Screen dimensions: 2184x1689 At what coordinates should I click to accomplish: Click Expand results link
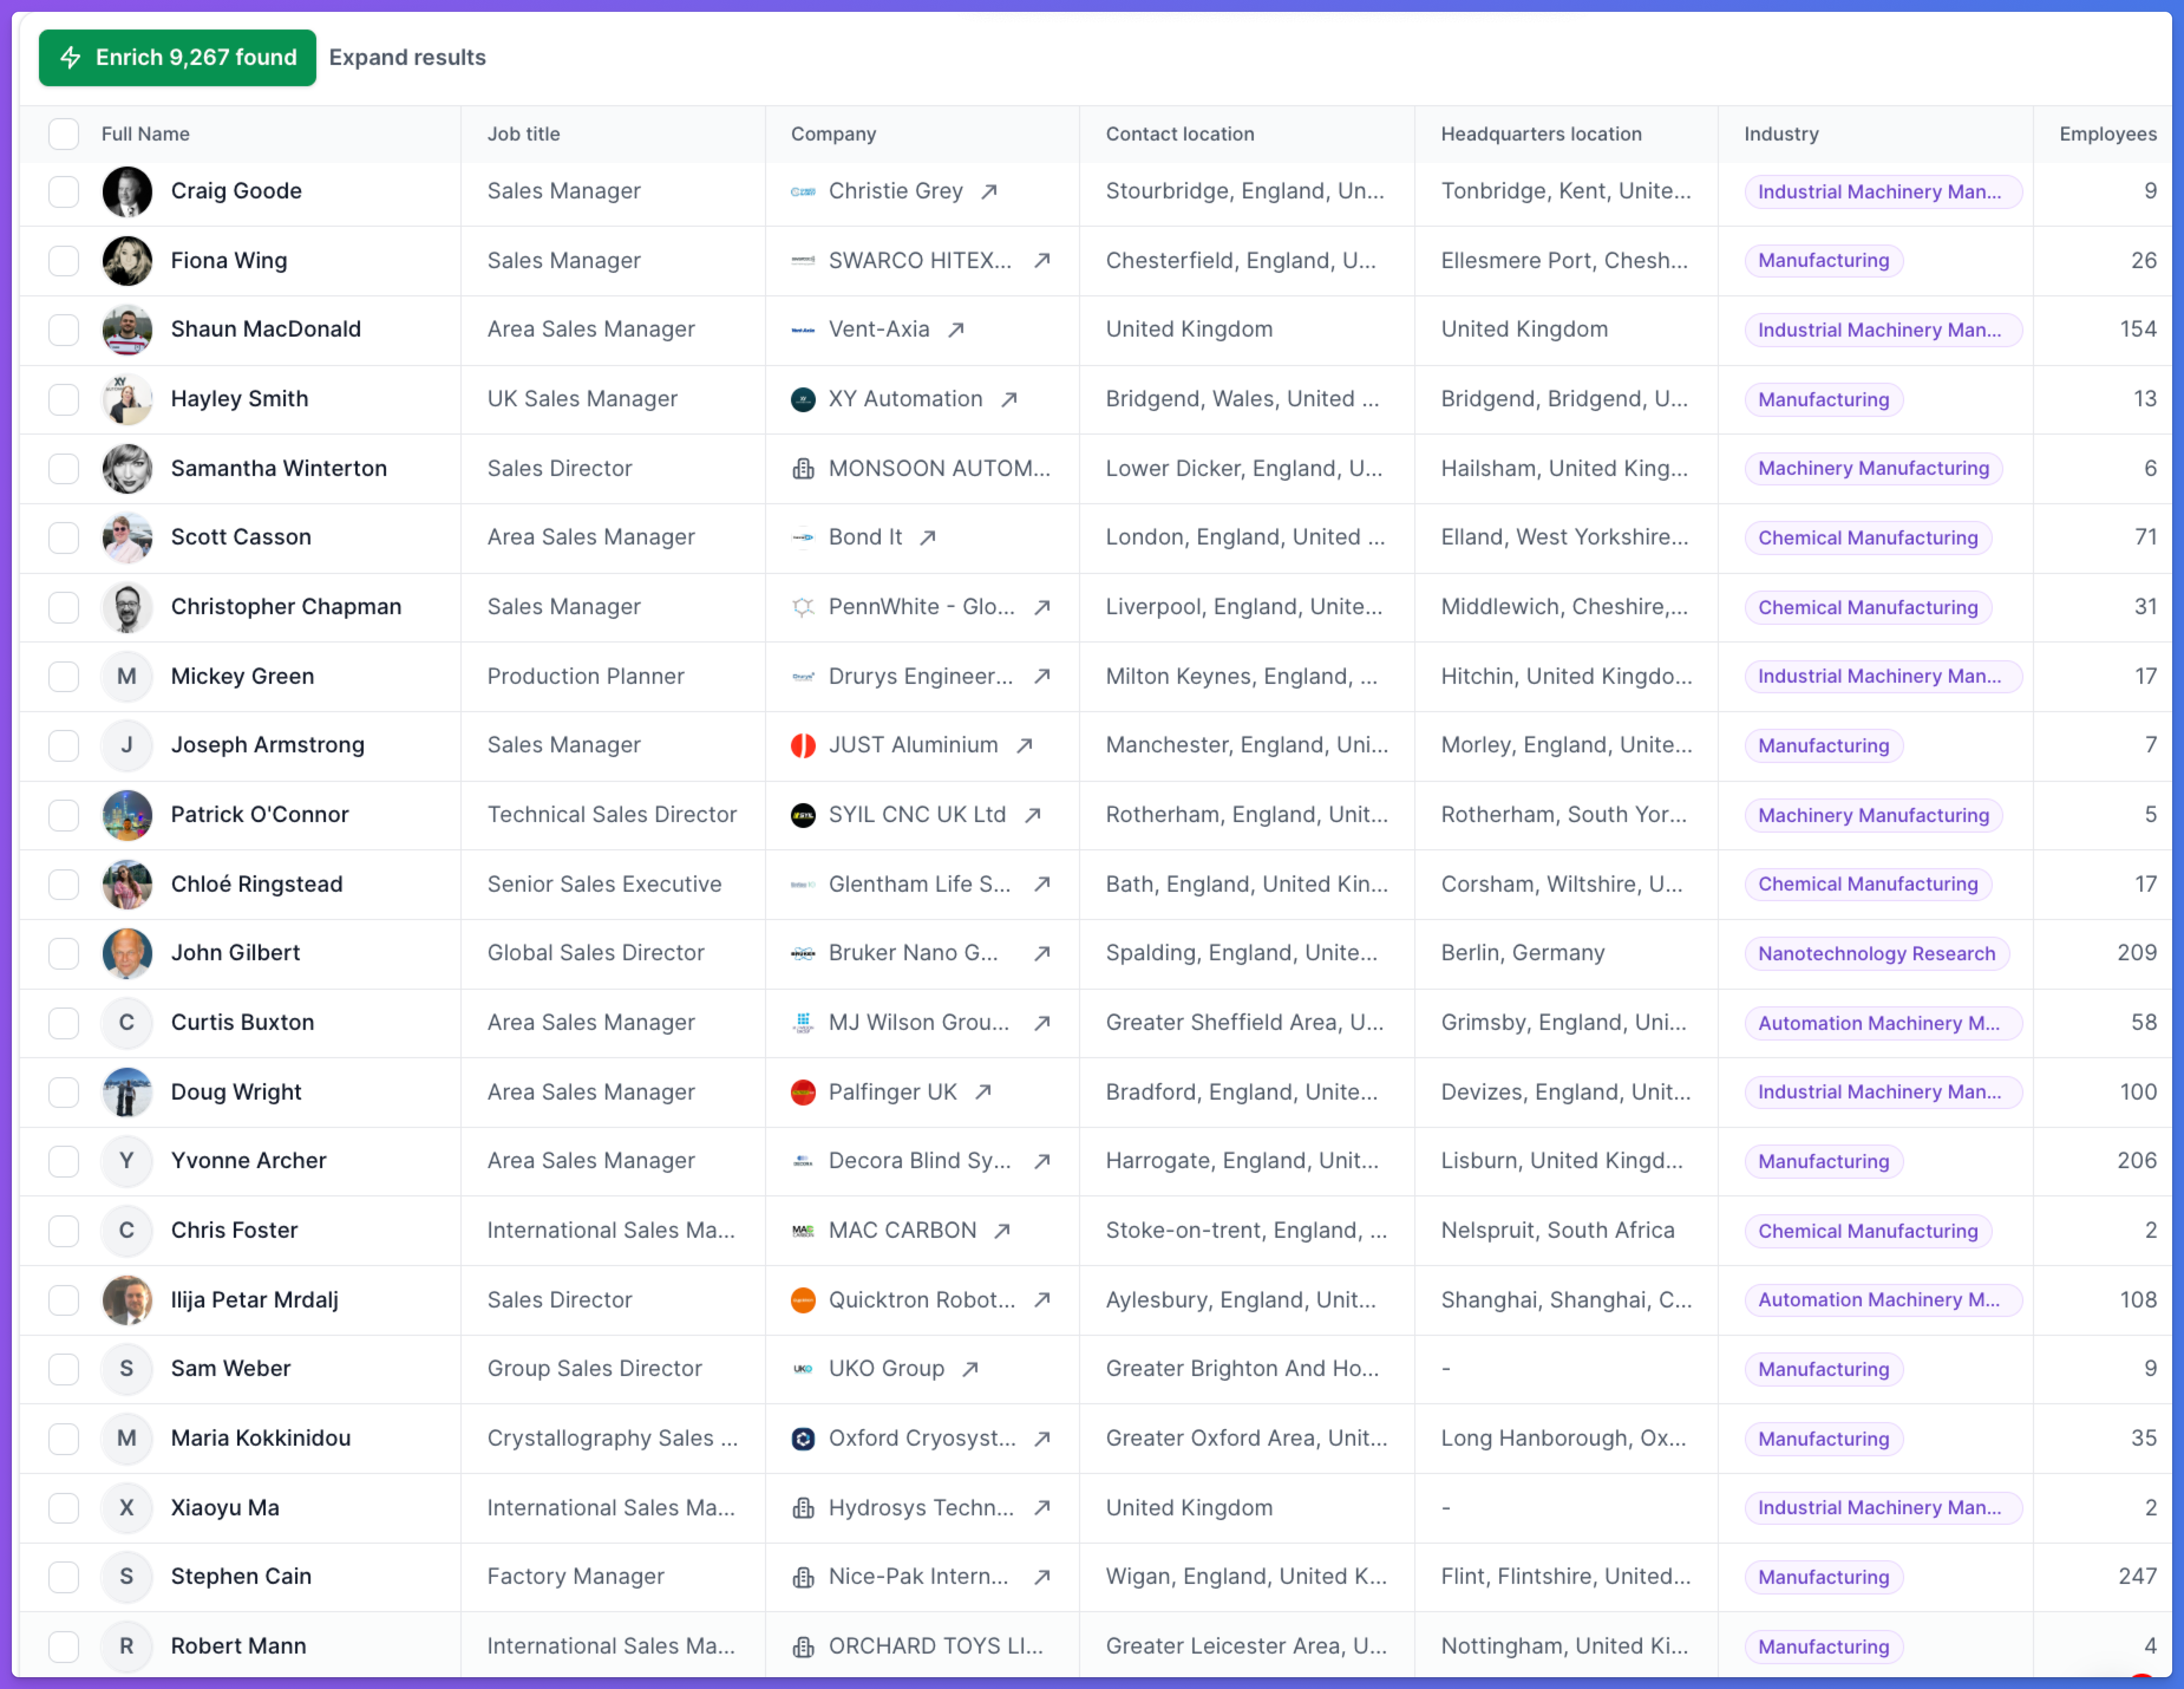(x=407, y=58)
